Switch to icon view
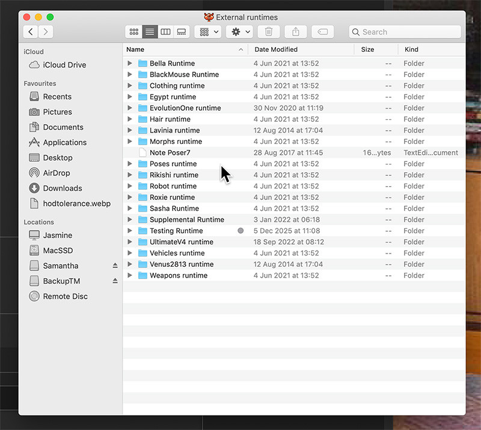 point(134,32)
